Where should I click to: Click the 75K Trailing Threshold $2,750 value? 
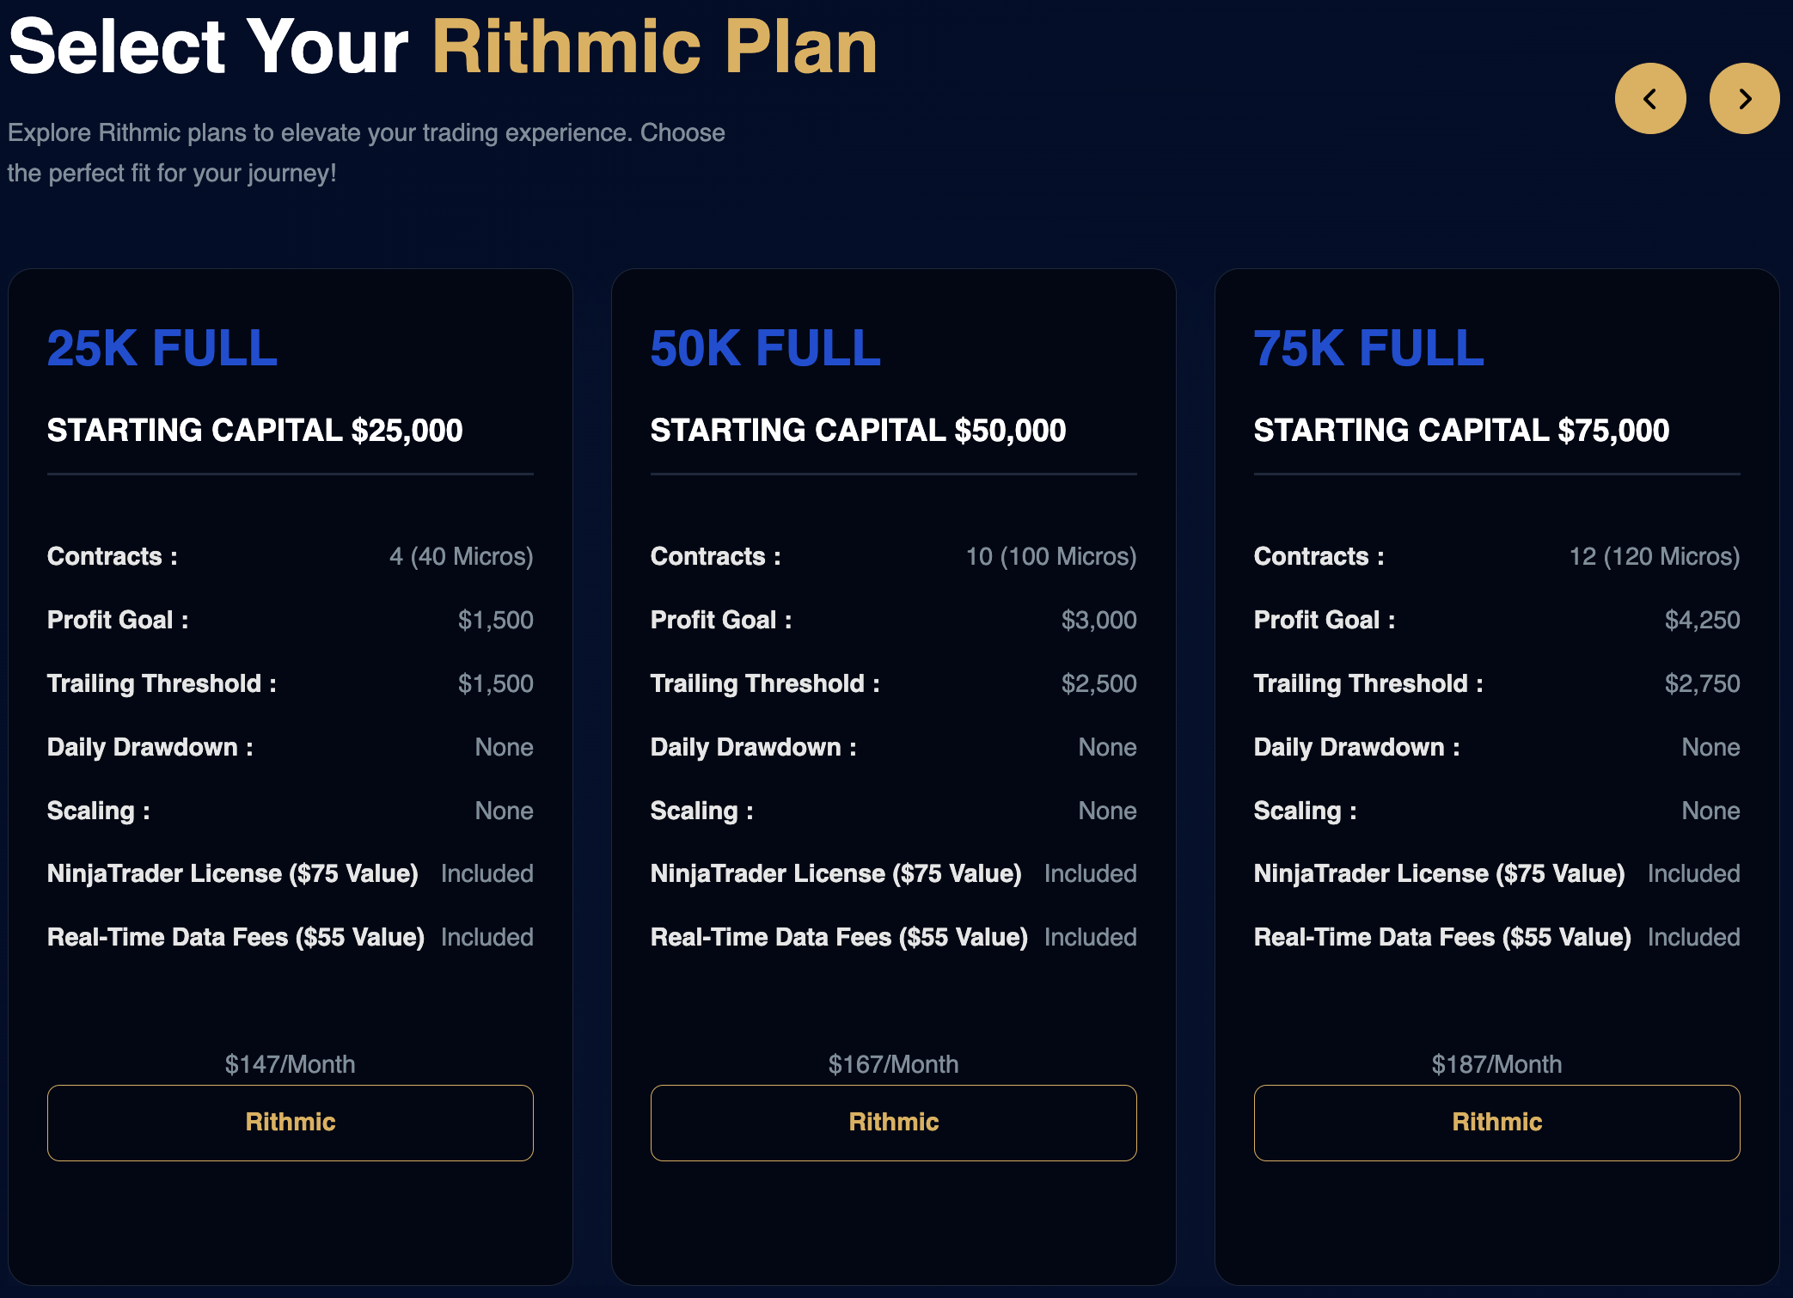tap(1703, 683)
